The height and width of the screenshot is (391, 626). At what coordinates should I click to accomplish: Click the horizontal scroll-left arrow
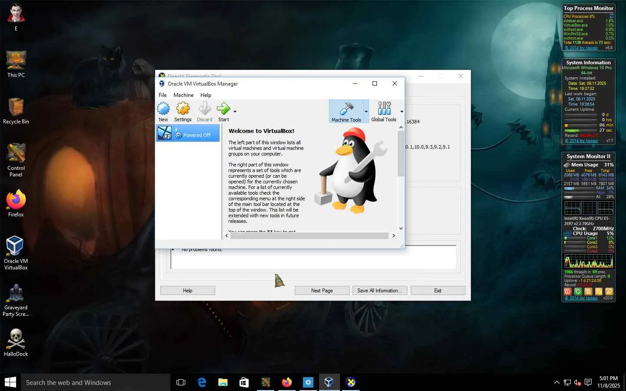pos(226,235)
